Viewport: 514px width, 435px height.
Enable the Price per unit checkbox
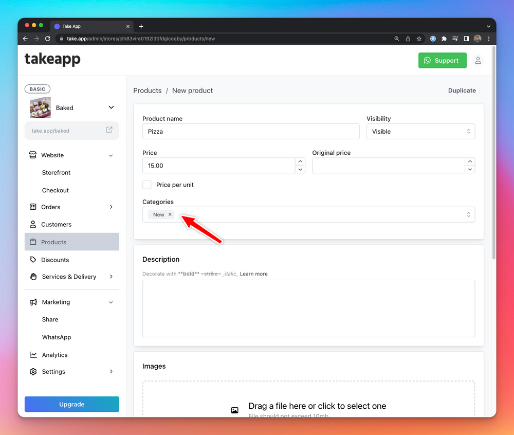147,185
